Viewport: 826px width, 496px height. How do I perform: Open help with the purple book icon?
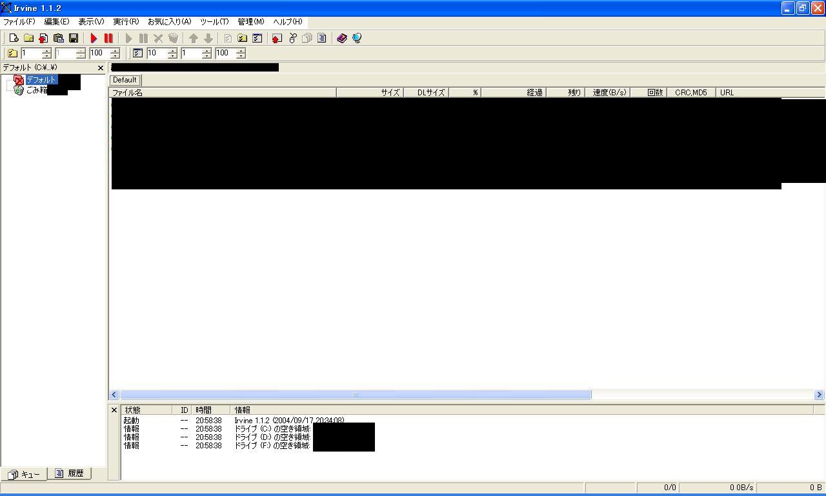click(x=342, y=39)
